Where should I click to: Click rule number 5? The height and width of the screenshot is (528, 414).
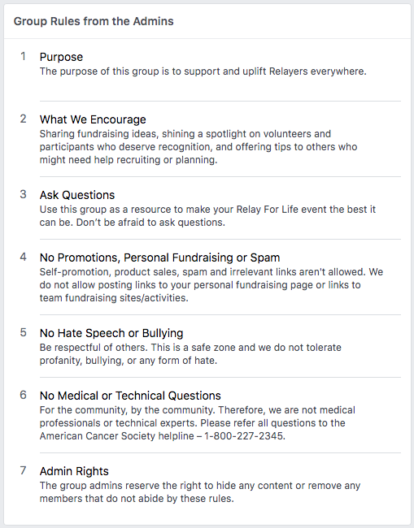coord(23,332)
